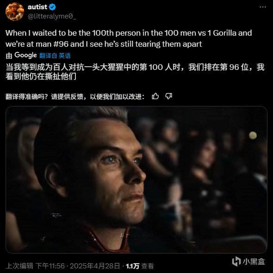Image resolution: width=273 pixels, height=273 pixels.
Task: Click the 2025年4月28日 date
Action: click(95, 266)
